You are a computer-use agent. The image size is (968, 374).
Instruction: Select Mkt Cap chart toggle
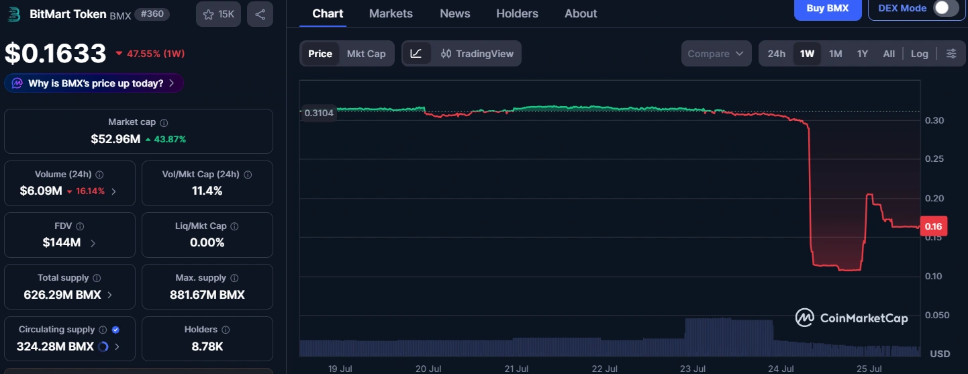(x=367, y=54)
